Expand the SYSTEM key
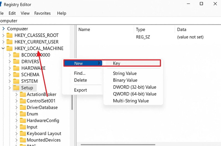 pyautogui.click(x=10, y=81)
